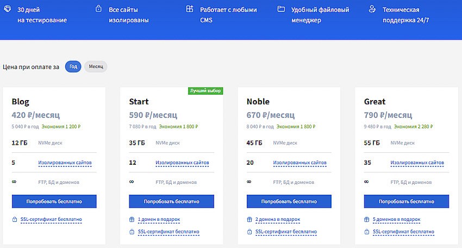The image size is (462, 248).
Task: Click the 30-day testing icon
Action: (x=8, y=9)
